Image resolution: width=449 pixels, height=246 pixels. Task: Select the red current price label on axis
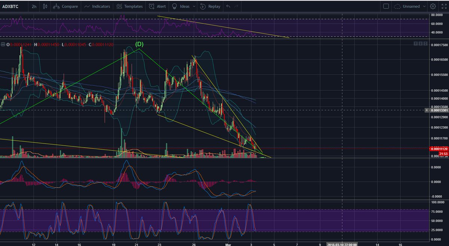click(439, 149)
